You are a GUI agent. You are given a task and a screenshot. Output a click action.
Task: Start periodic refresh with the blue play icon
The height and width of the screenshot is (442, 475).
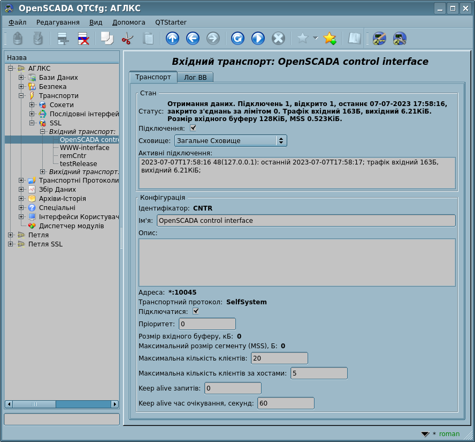point(258,39)
